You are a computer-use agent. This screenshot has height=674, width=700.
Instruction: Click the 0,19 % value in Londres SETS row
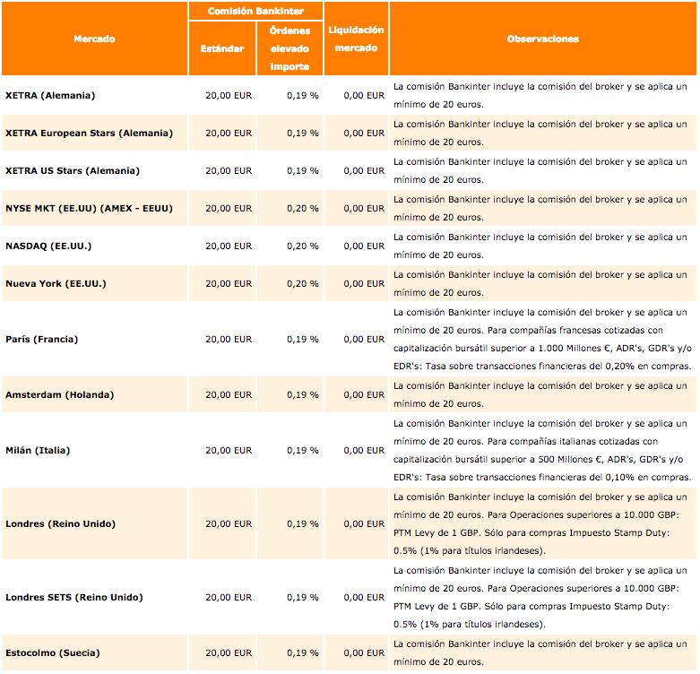[303, 597]
